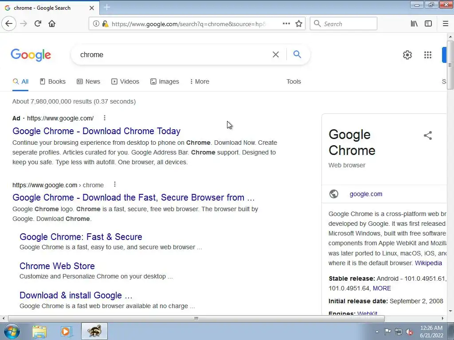Open Windows Media Player taskbar icon
454x340 pixels.
[x=66, y=332]
